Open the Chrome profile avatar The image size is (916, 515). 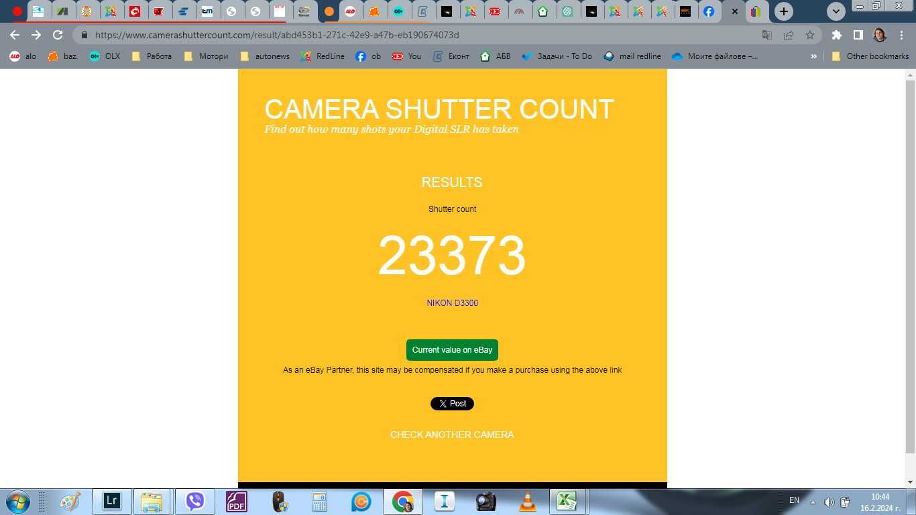(880, 35)
